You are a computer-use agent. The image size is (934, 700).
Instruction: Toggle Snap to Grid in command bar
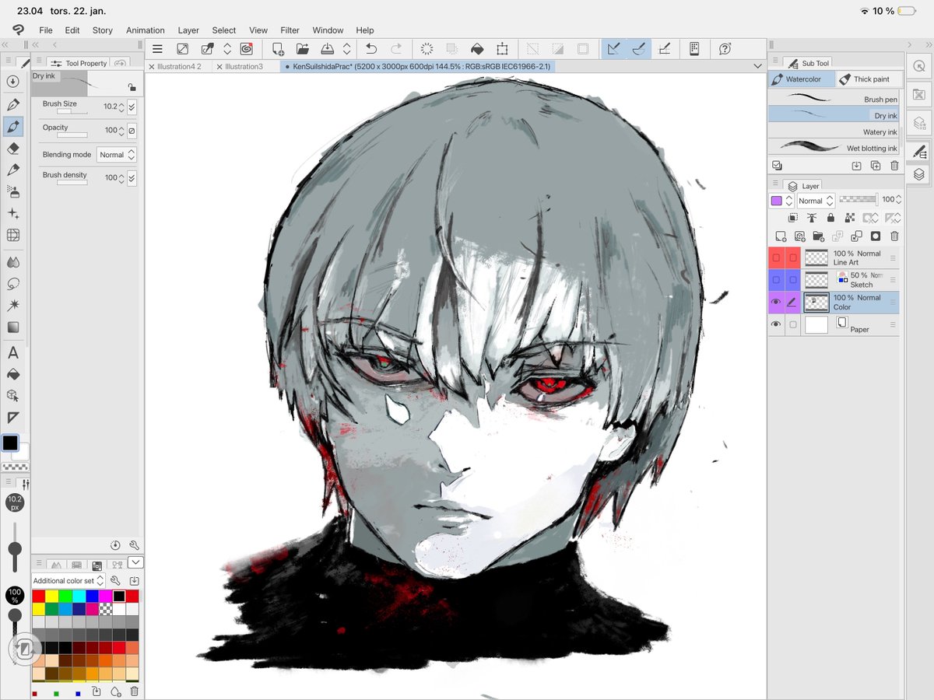click(664, 49)
